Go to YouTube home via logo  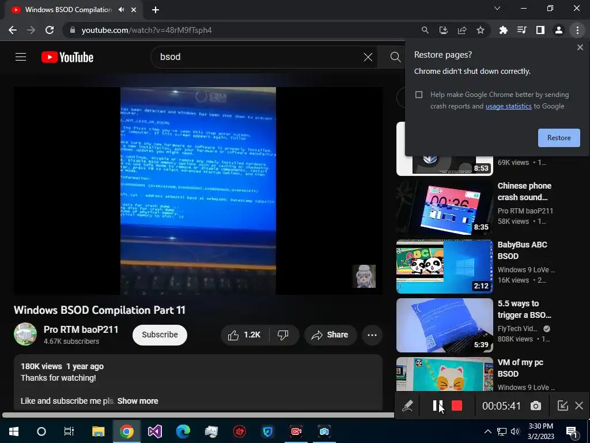(67, 57)
